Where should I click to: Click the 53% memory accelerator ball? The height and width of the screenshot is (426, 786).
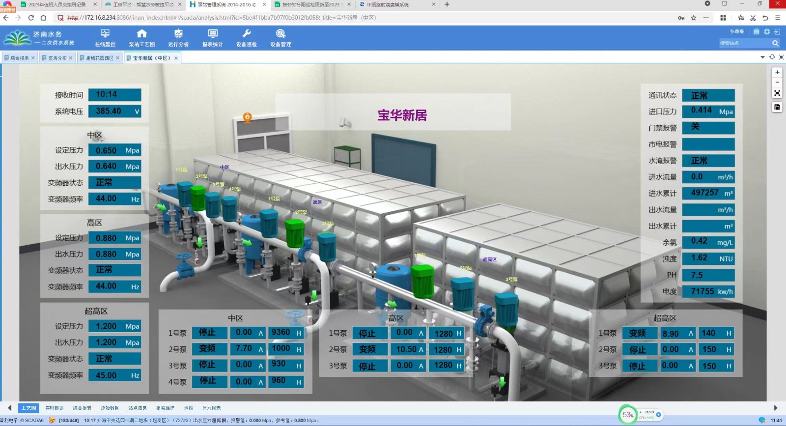tap(628, 415)
